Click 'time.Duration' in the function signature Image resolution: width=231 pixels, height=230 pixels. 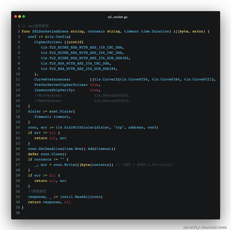155,31
